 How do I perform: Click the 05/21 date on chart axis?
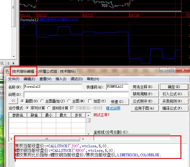(25, 15)
